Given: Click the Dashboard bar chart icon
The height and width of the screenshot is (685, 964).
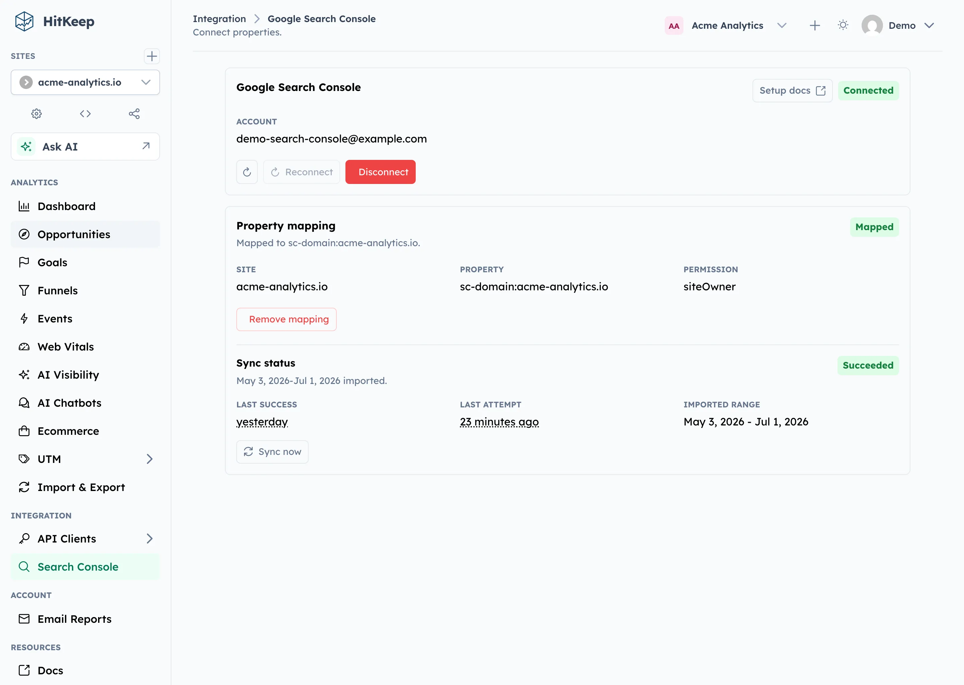Looking at the screenshot, I should tap(24, 206).
